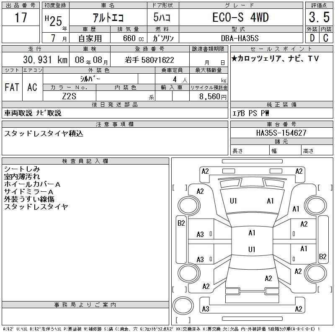Click exterior grade letter D

pyautogui.click(x=312, y=38)
